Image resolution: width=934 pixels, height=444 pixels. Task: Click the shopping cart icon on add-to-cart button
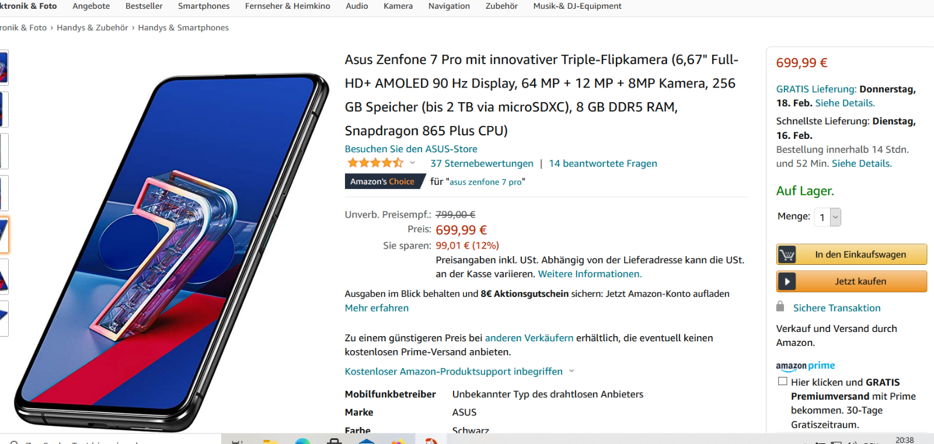point(787,255)
